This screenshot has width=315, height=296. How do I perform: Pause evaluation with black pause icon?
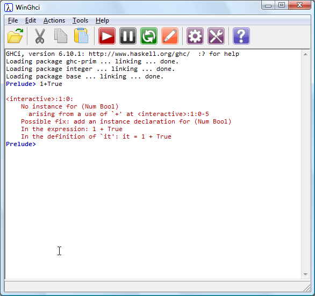(128, 36)
